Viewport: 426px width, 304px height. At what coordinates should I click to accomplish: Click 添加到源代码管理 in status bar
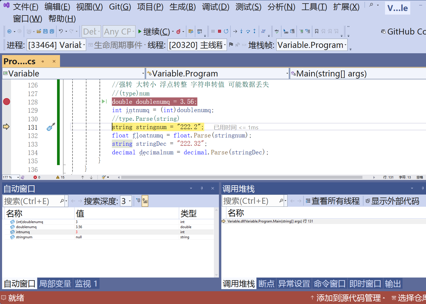pyautogui.click(x=348, y=298)
